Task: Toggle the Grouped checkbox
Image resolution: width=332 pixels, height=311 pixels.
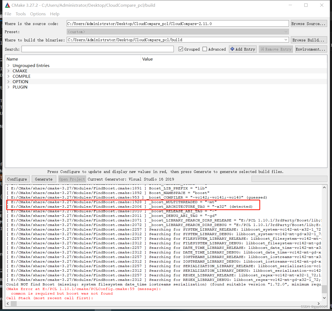Action: pyautogui.click(x=181, y=49)
